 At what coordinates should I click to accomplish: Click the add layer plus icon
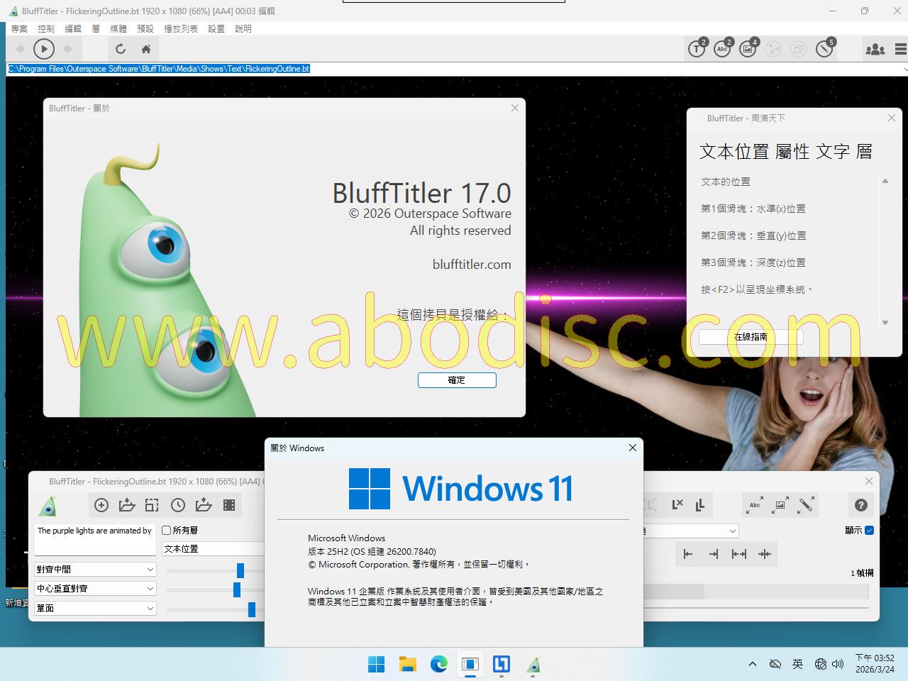[101, 505]
